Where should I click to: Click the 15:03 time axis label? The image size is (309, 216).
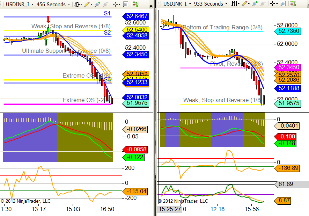click(x=73, y=209)
